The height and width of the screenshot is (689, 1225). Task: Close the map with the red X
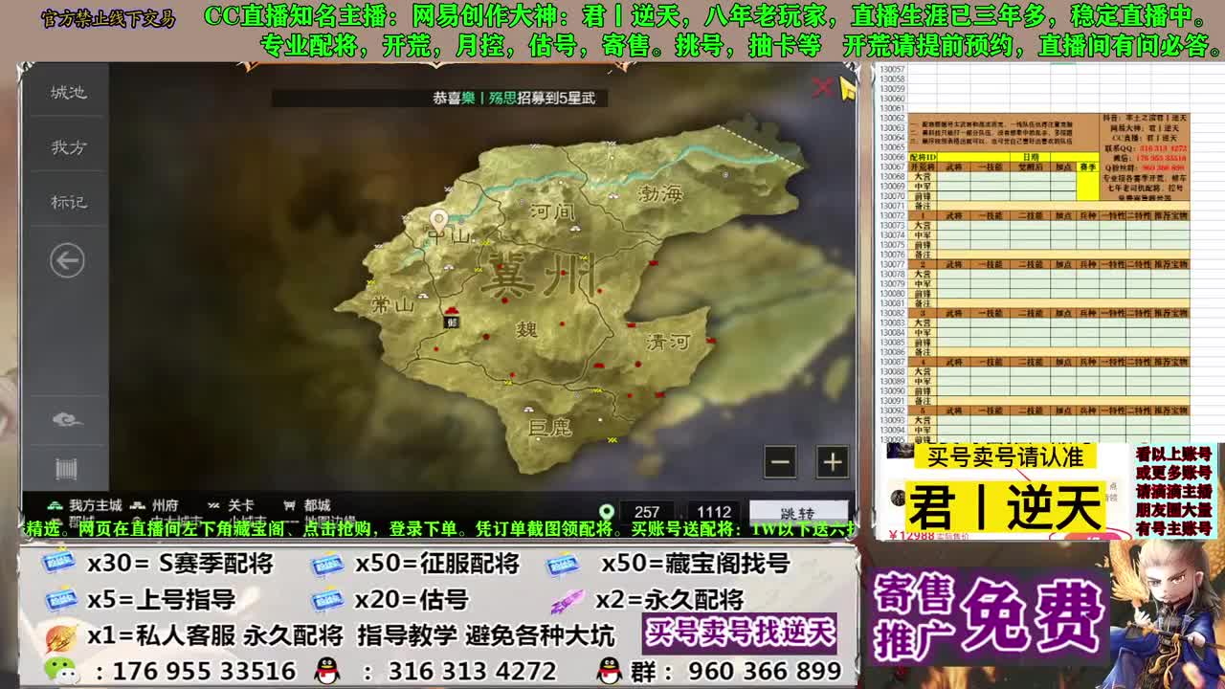tap(822, 88)
